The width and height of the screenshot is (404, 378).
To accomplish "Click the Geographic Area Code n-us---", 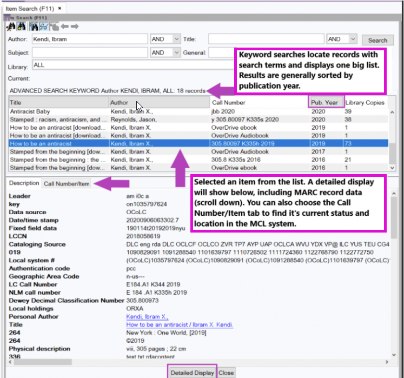I will [136, 276].
